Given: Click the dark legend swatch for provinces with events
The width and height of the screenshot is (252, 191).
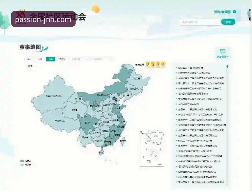Looking at the screenshot, I should 22,161.
